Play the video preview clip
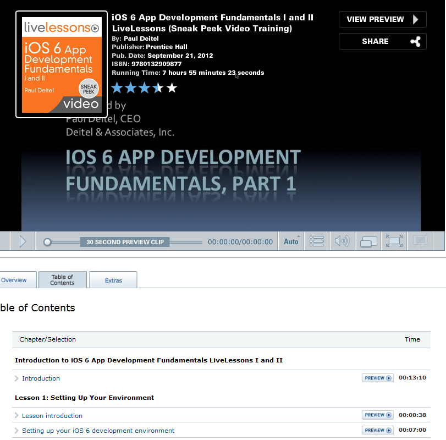 tap(23, 241)
